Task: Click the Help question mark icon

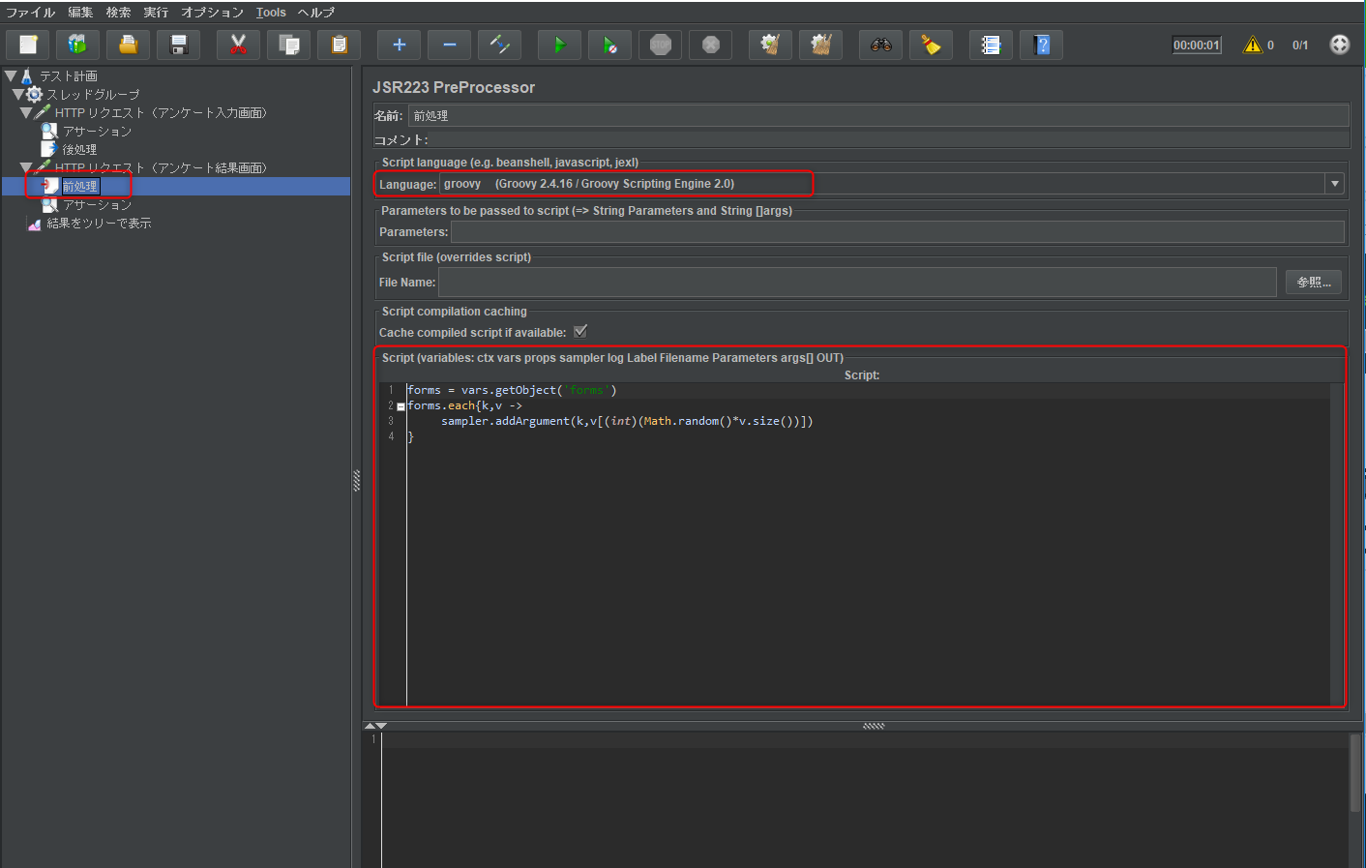Action: [1041, 45]
